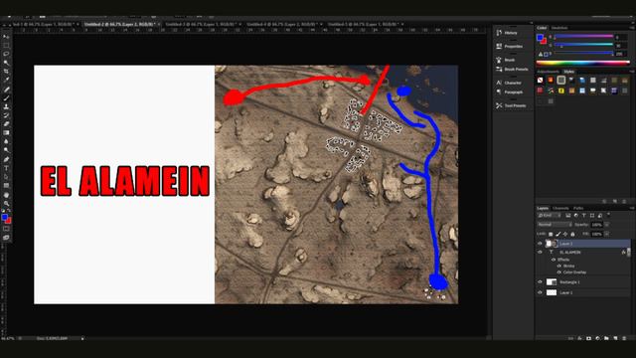The image size is (636, 358).
Task: Select the Eyedropper tool
Action: pyautogui.click(x=6, y=81)
